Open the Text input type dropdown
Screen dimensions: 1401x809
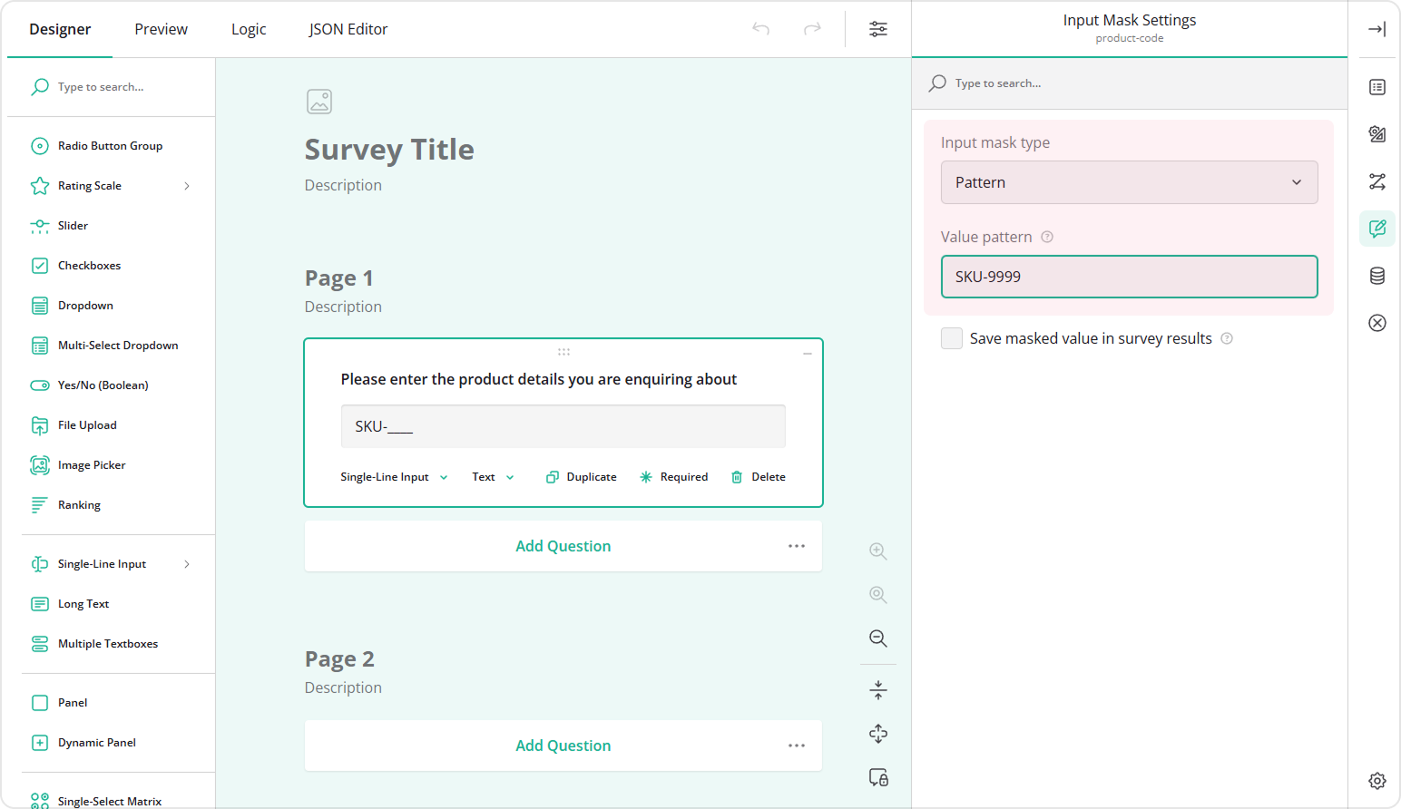[x=492, y=476]
